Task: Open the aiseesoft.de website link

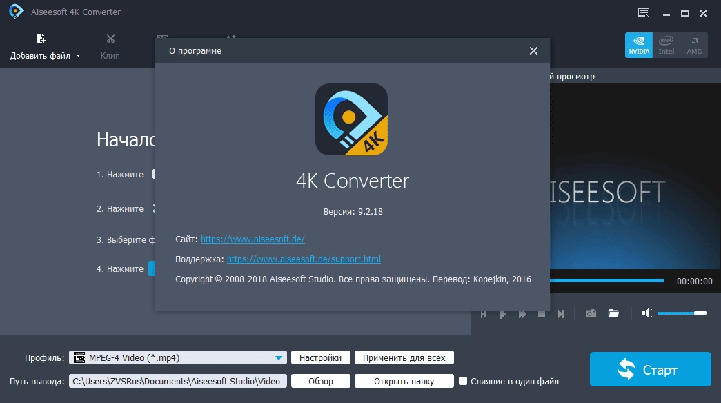Action: (253, 239)
